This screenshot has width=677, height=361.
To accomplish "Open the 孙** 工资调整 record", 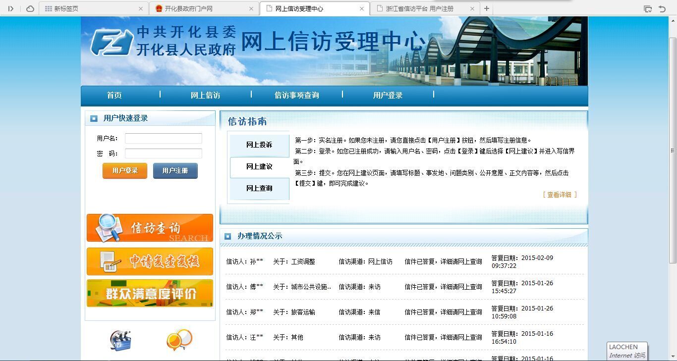I will click(404, 261).
